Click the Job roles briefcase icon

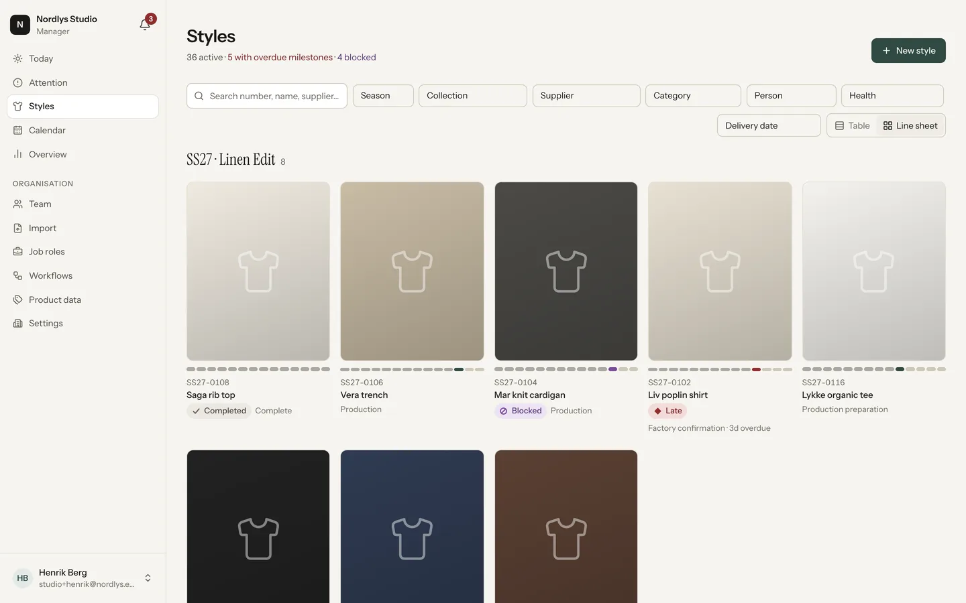click(18, 252)
